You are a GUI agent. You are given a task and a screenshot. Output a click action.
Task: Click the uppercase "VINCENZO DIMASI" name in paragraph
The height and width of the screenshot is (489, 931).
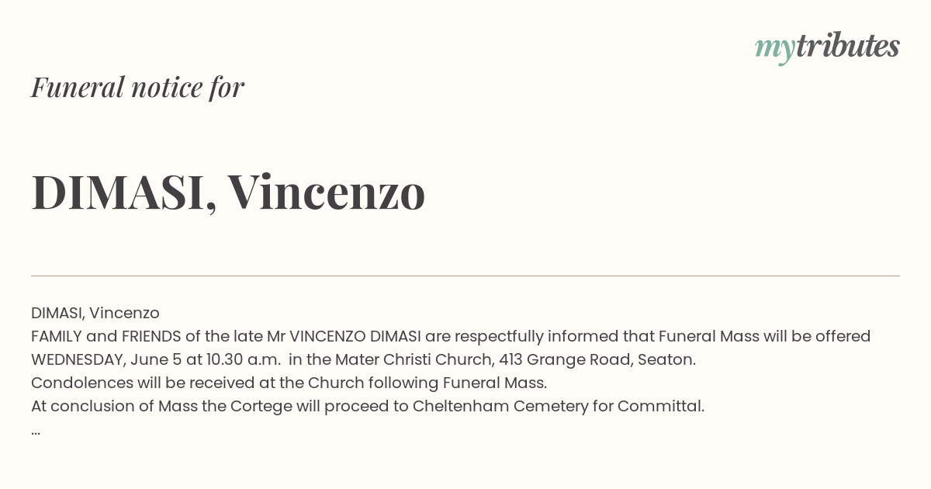(354, 336)
